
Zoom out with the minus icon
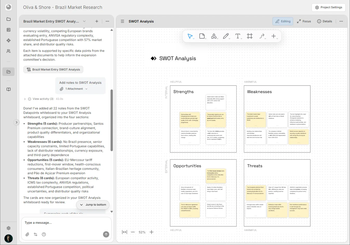click(x=133, y=232)
